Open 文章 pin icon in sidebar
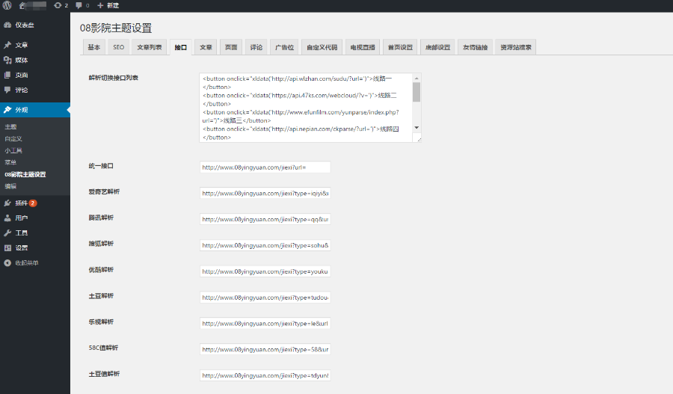 7,45
